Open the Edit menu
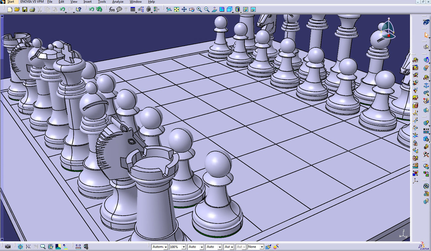 click(x=61, y=2)
